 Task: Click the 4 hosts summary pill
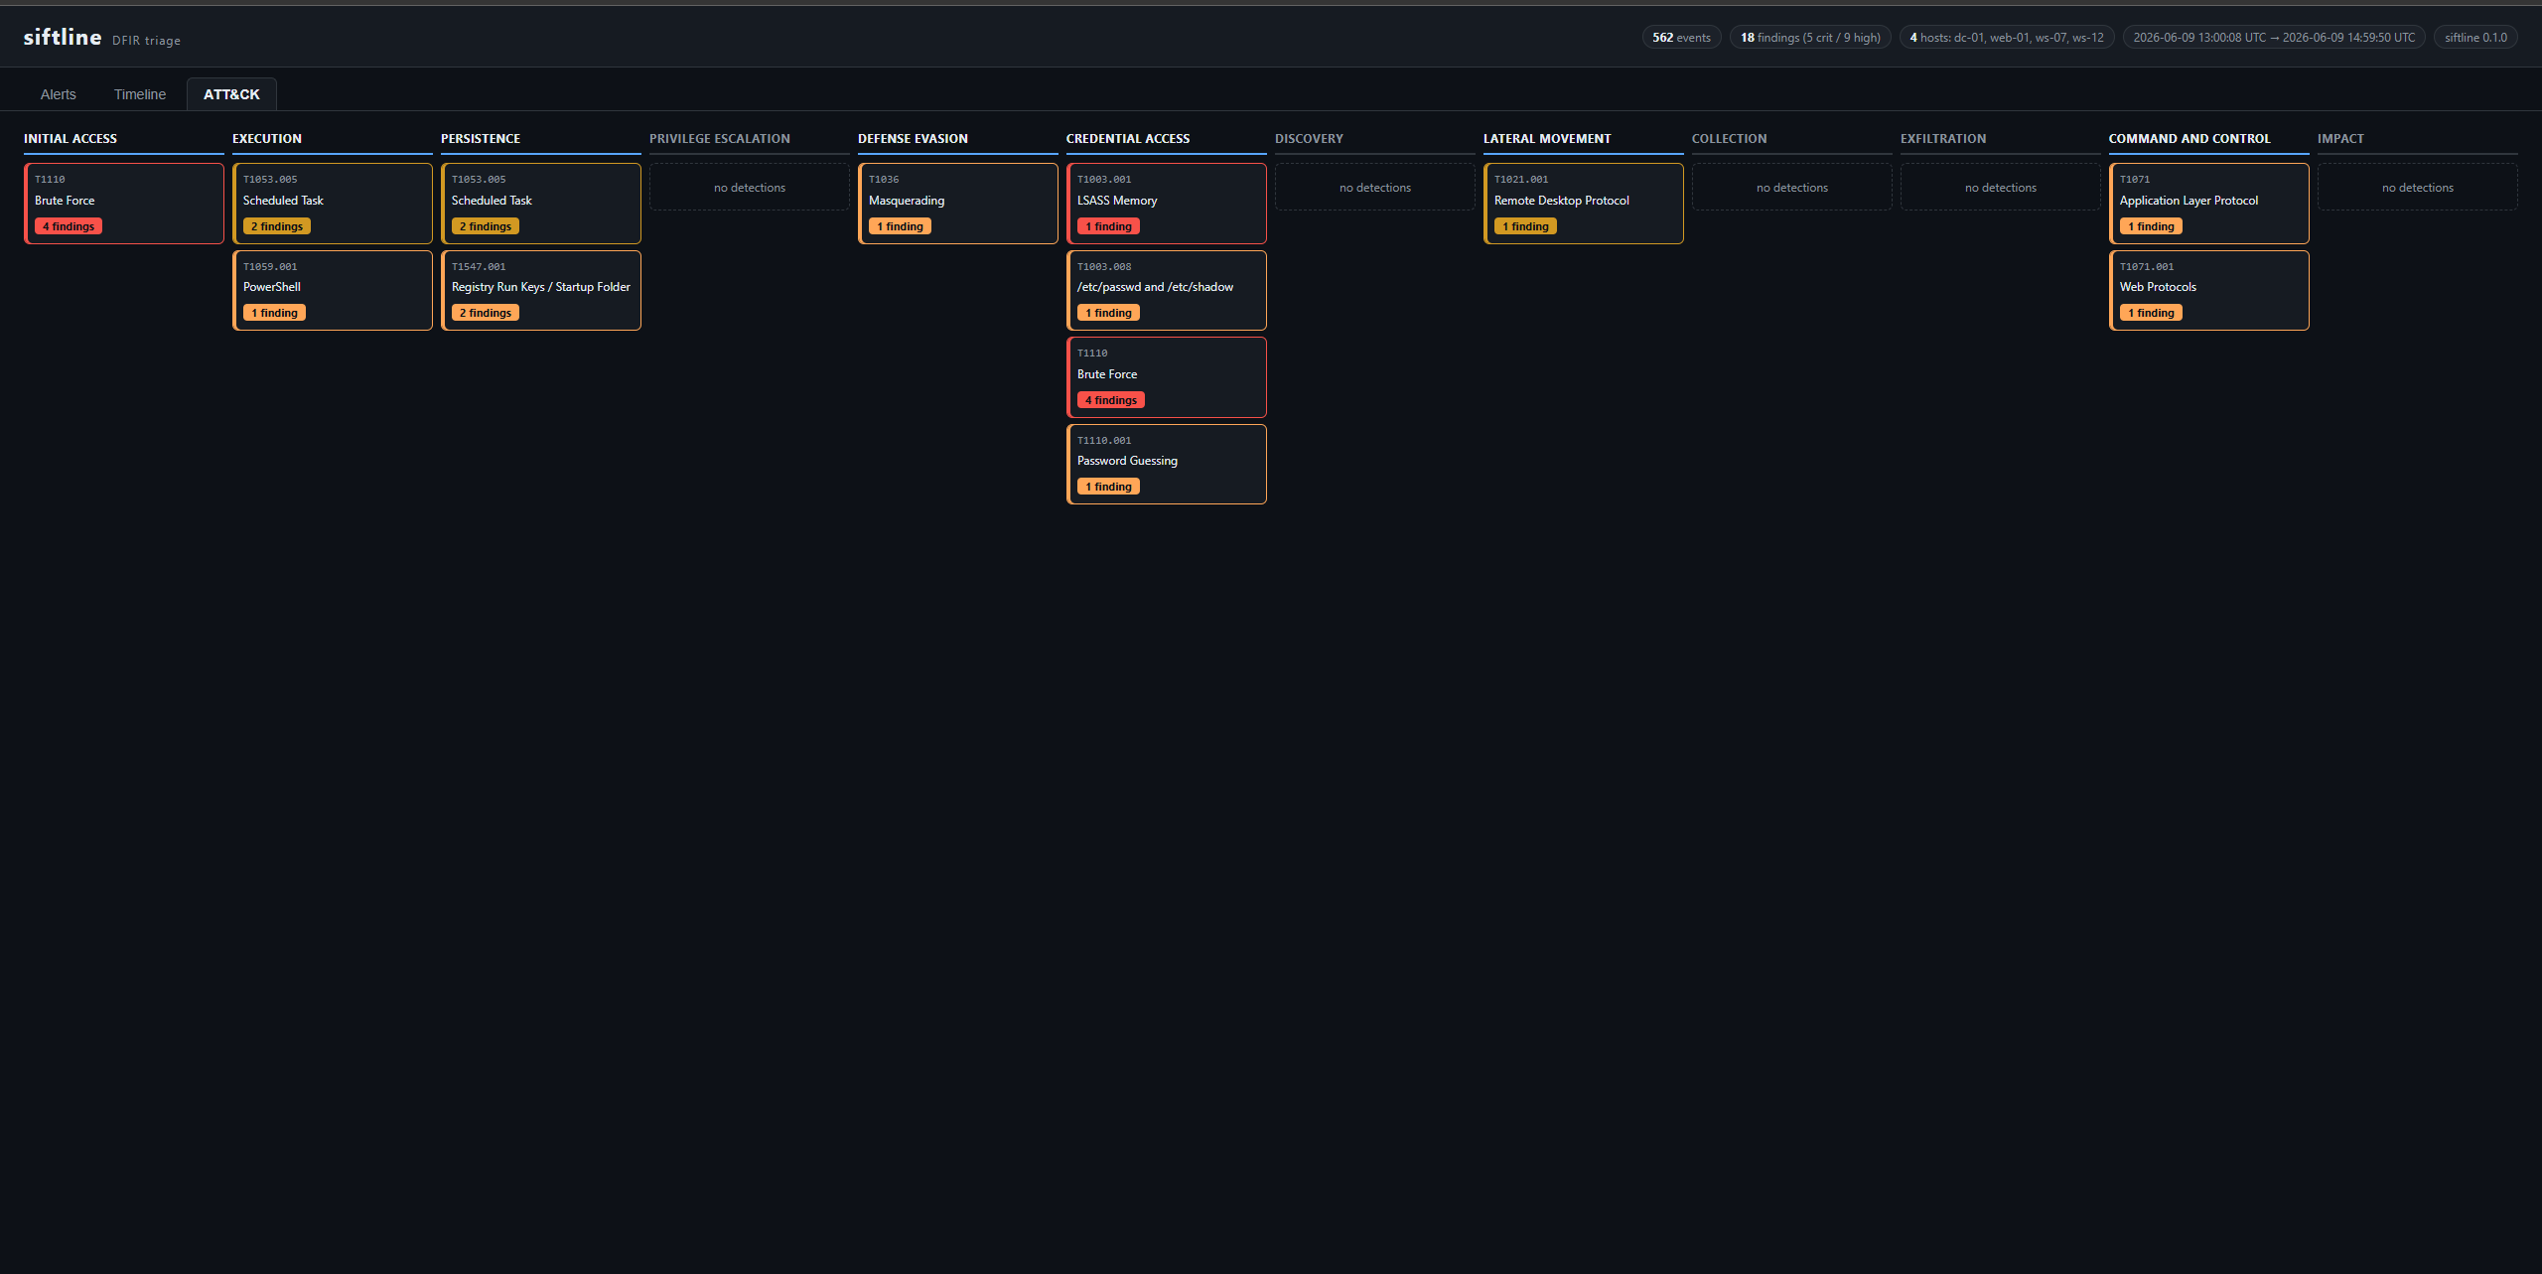click(2007, 38)
